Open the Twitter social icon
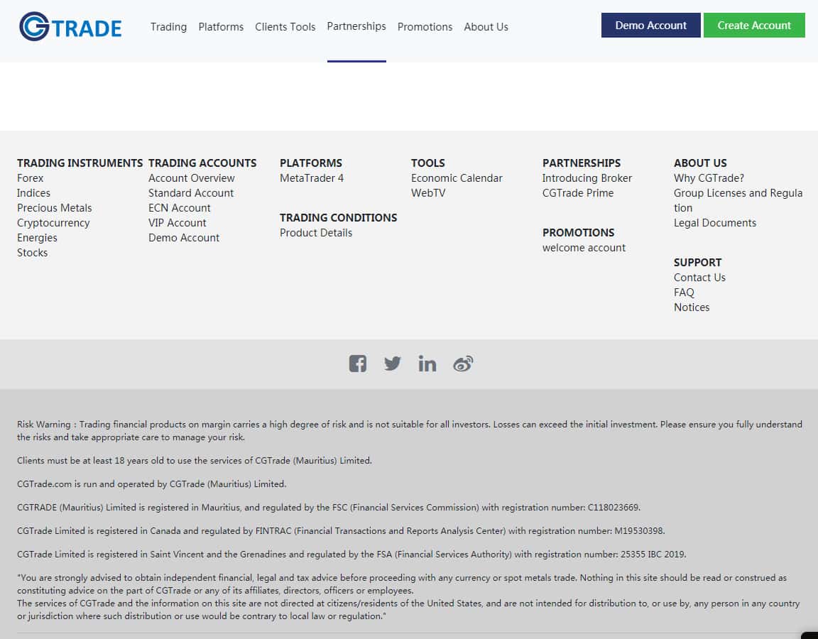Screen dimensions: 818x639 tap(392, 364)
